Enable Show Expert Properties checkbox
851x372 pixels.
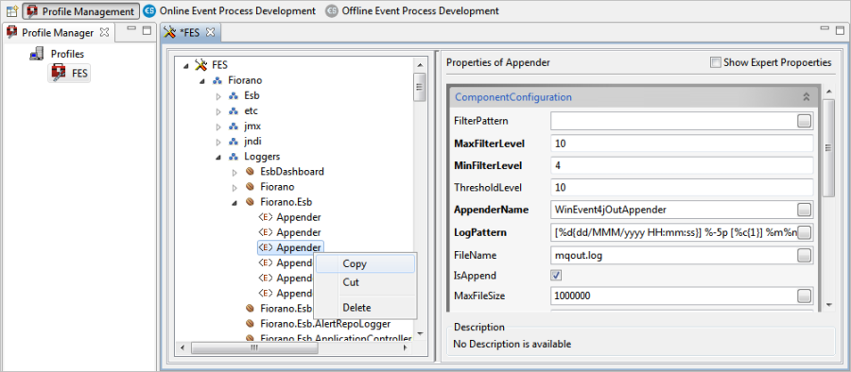716,62
